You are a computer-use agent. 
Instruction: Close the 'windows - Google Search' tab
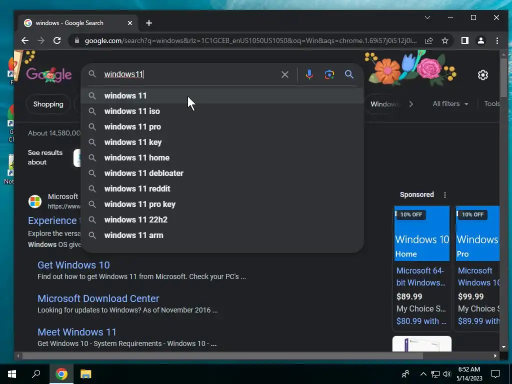[129, 23]
